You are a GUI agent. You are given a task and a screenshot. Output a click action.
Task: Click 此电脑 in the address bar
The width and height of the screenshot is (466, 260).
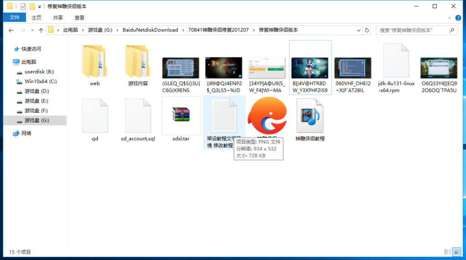click(71, 30)
